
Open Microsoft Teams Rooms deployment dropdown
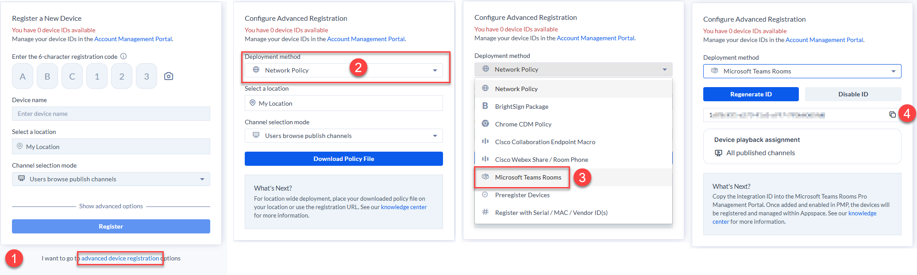[801, 71]
